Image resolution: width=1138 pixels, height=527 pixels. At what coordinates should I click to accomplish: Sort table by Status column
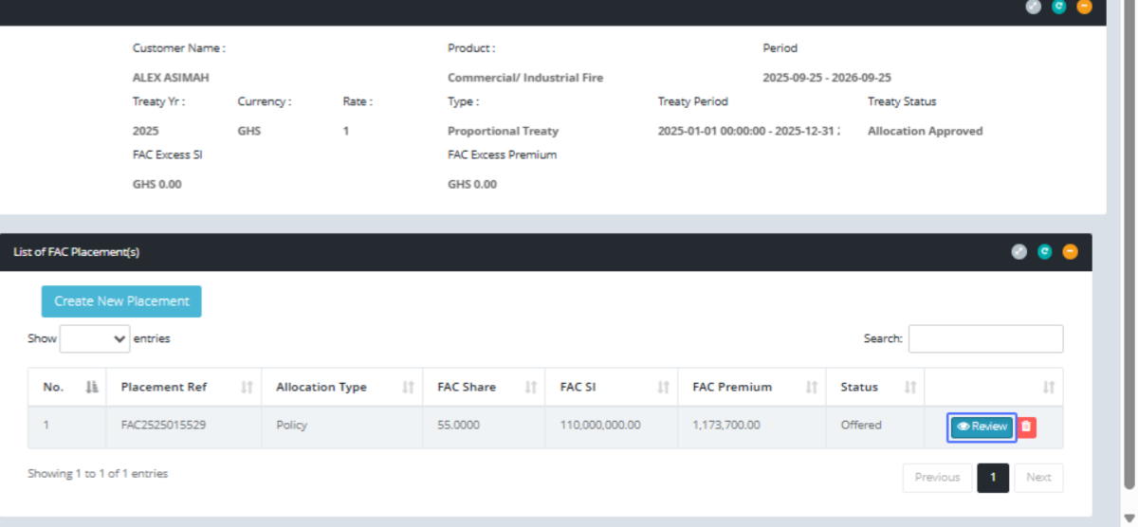click(x=874, y=387)
